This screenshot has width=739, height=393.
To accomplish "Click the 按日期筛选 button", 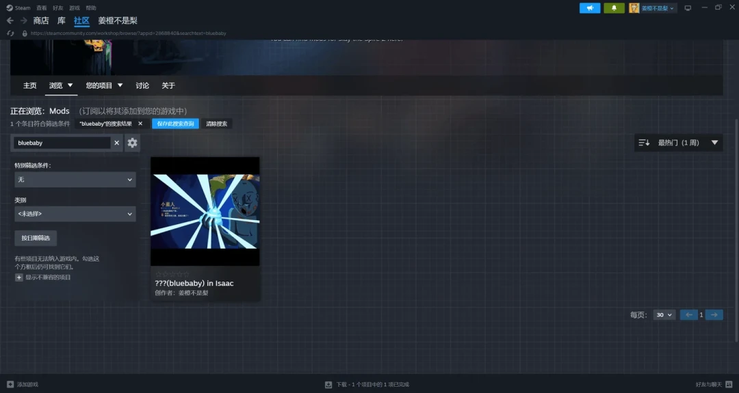I will [x=36, y=238].
